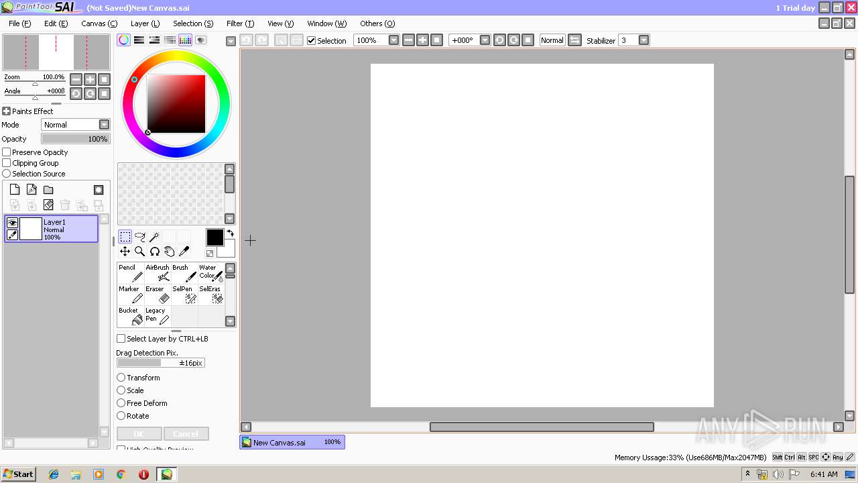
Task: Create a new layer folder
Action: 48,190
